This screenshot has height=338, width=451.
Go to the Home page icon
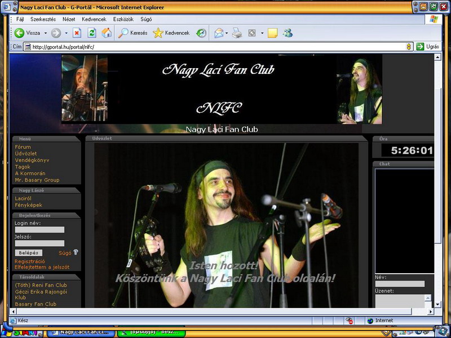click(x=106, y=33)
